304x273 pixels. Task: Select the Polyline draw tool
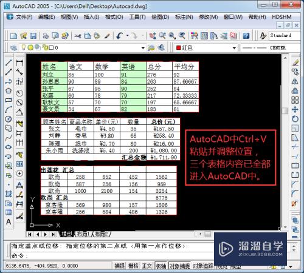(x=9, y=81)
